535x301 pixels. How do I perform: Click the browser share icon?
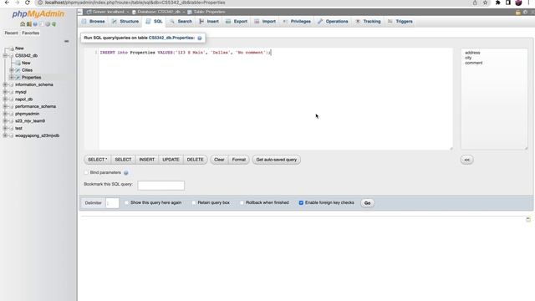tap(475, 3)
